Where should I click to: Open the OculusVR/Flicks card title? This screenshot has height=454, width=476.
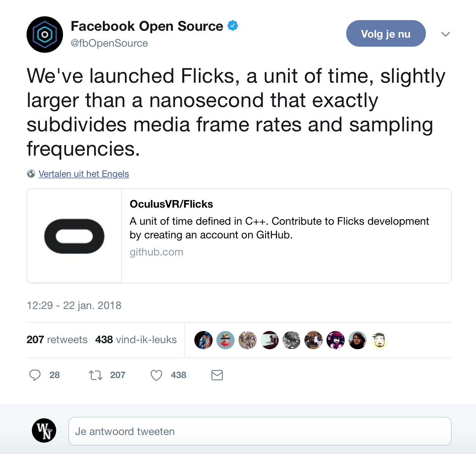pos(171,204)
